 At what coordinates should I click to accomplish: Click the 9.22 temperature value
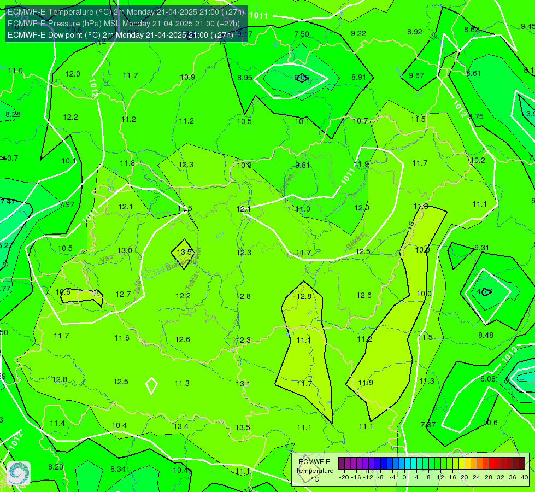358,33
